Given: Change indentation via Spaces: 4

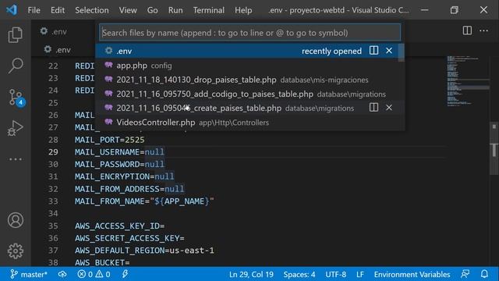Looking at the screenshot, I should pos(299,274).
